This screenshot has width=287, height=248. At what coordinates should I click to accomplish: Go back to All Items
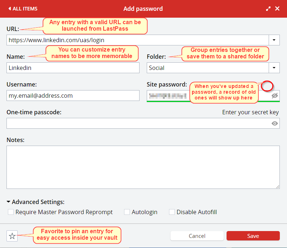coord(23,9)
